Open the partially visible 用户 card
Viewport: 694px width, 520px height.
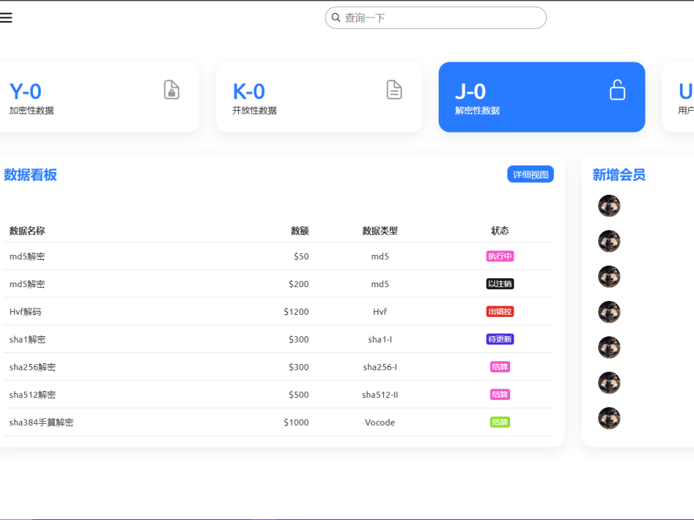(678, 97)
